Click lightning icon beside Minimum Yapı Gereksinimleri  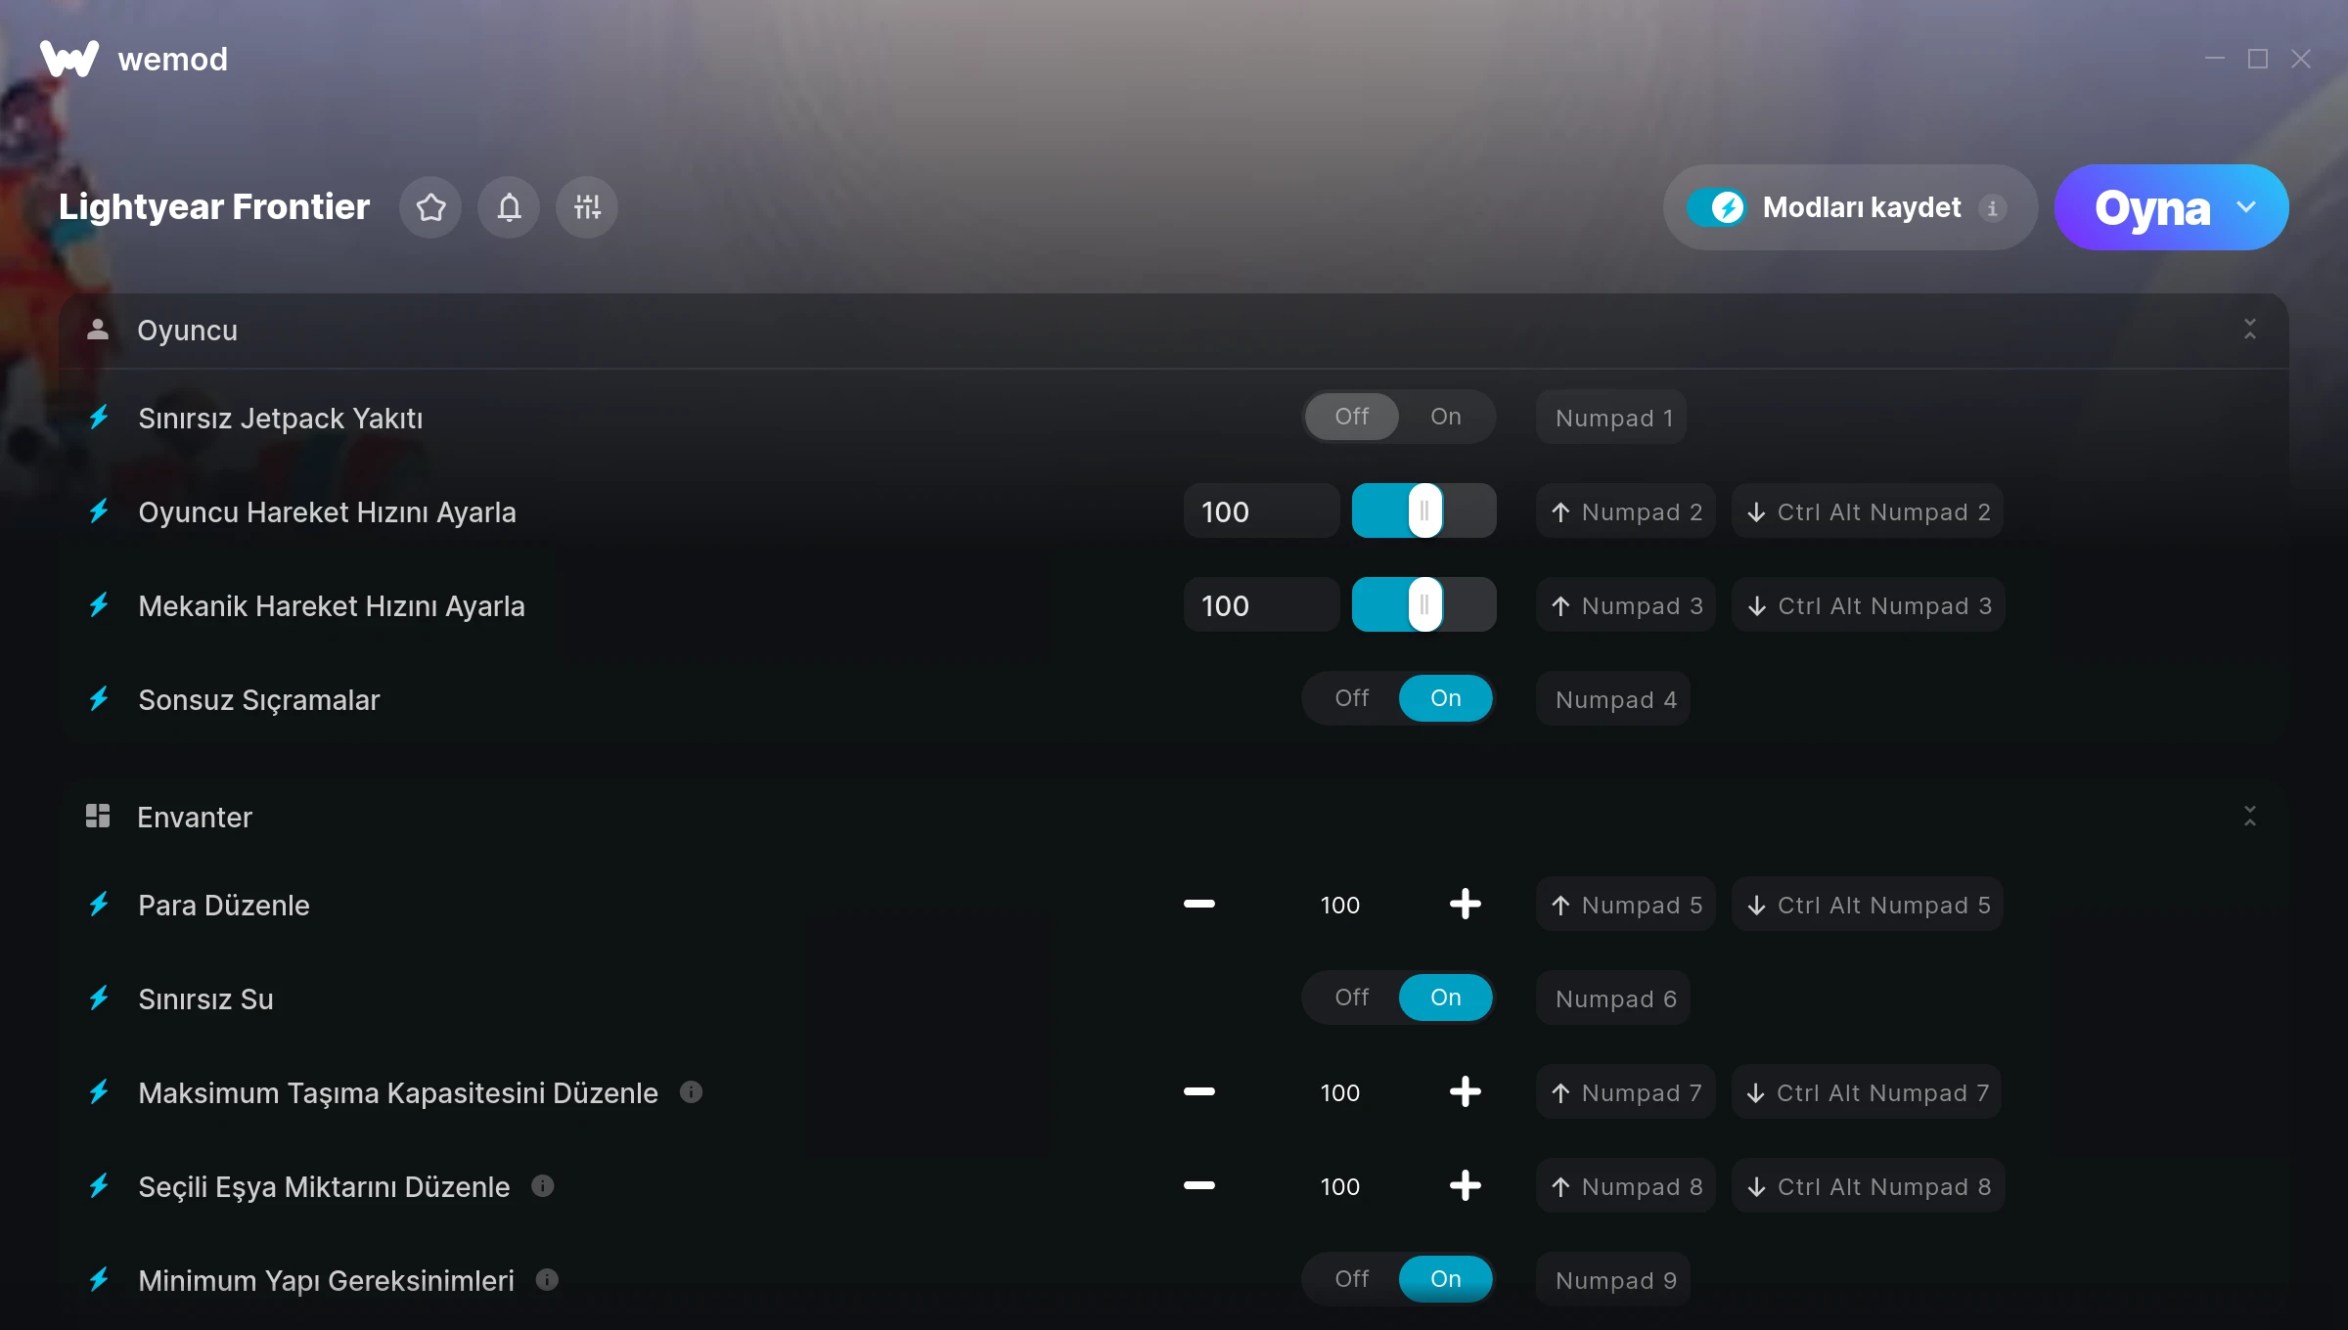(x=99, y=1280)
